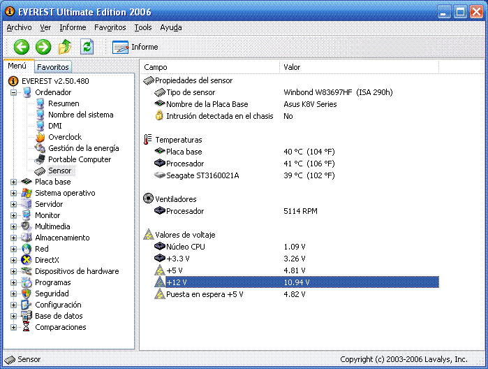The width and height of the screenshot is (488, 369).
Task: Refresh the page using the refresh icon
Action: tap(87, 47)
